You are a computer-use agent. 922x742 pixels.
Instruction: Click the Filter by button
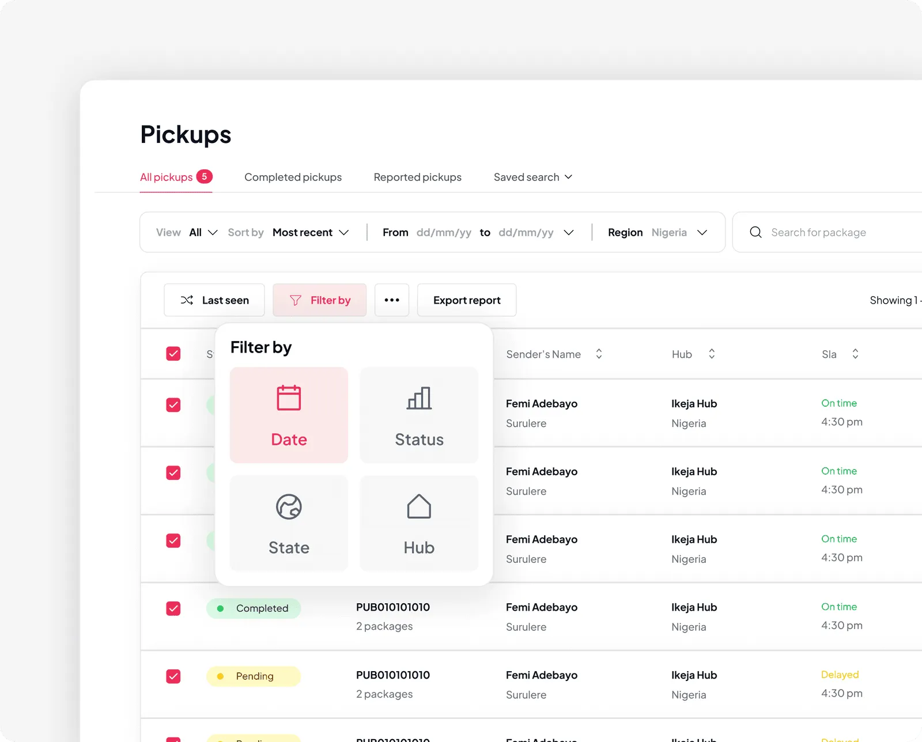(320, 300)
